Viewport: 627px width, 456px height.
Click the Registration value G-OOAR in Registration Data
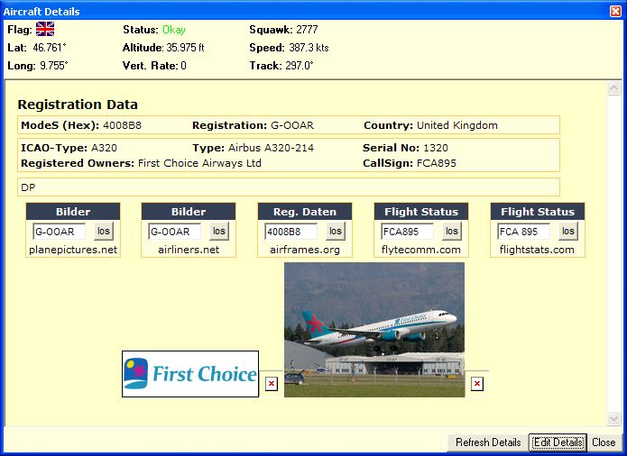click(292, 125)
